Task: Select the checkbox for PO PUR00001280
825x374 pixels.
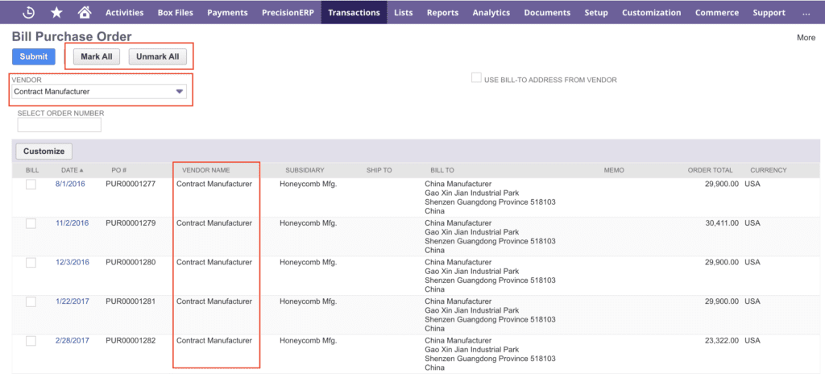Action: point(31,263)
